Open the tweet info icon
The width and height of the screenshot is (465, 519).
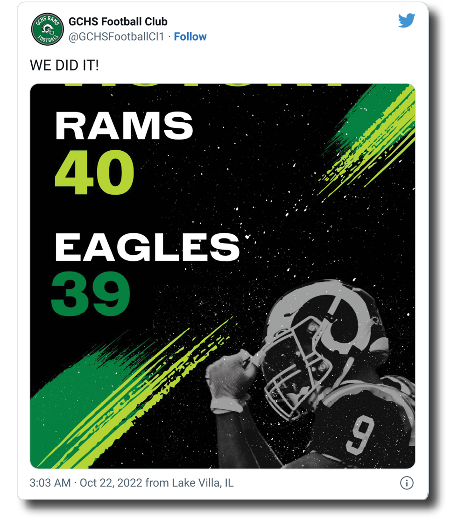[x=407, y=483]
